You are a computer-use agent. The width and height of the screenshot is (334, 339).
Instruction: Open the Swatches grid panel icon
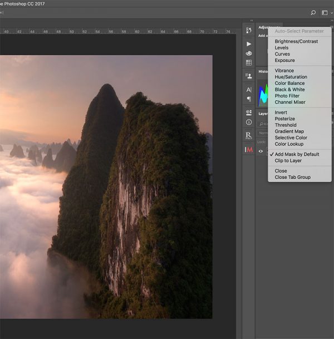pos(249,62)
